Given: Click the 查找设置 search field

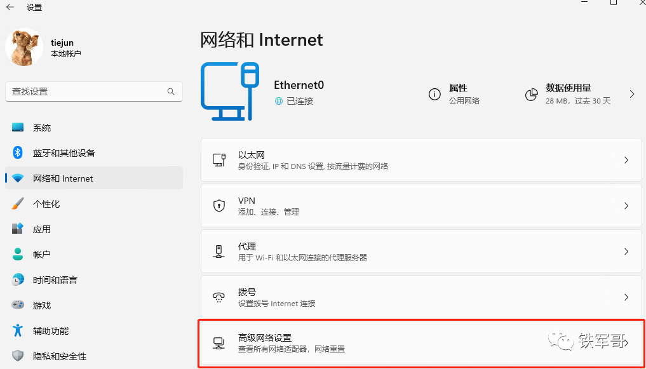Looking at the screenshot, I should pyautogui.click(x=94, y=91).
